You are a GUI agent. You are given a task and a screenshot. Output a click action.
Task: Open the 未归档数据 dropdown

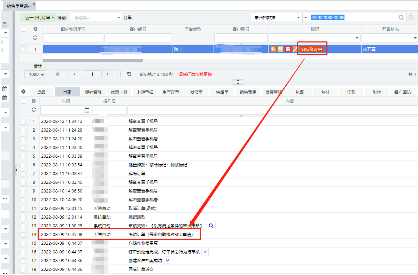pyautogui.click(x=276, y=17)
